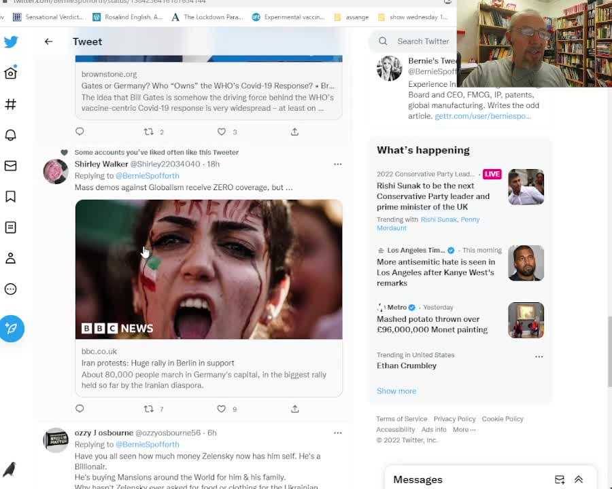
Task: Open More circle icon in sidebar
Action: tap(10, 289)
